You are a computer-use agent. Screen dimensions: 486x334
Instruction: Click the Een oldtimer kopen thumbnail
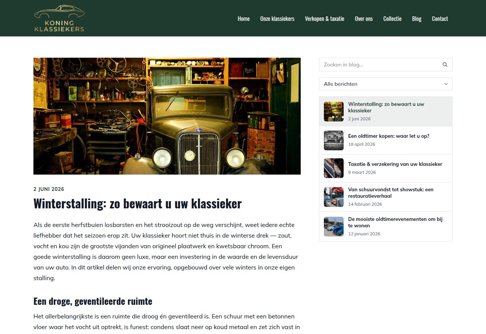click(334, 140)
